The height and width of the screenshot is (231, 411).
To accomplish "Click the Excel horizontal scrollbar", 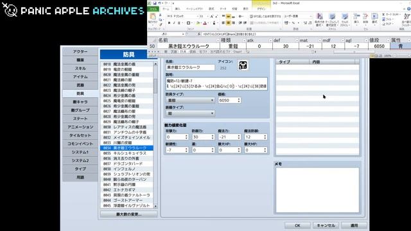I will 353,52.
